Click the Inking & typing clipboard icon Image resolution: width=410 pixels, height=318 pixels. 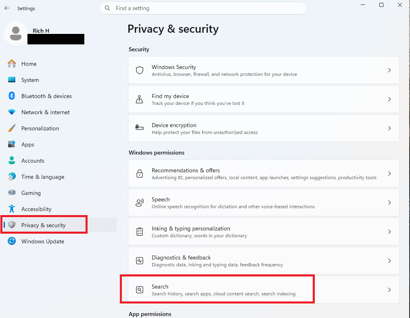[140, 232]
